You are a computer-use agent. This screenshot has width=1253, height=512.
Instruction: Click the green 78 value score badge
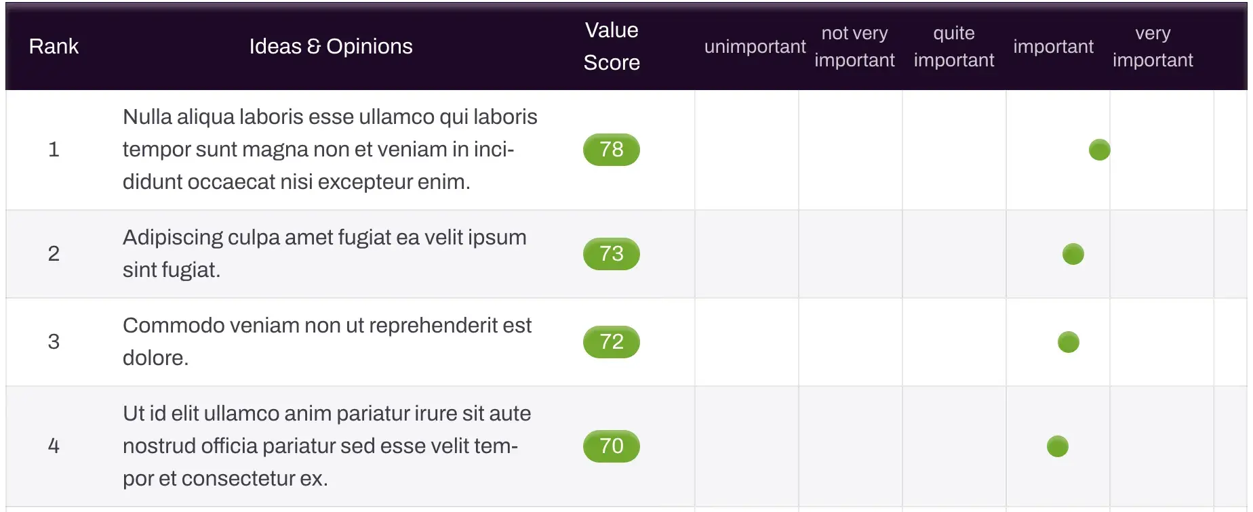(x=611, y=150)
